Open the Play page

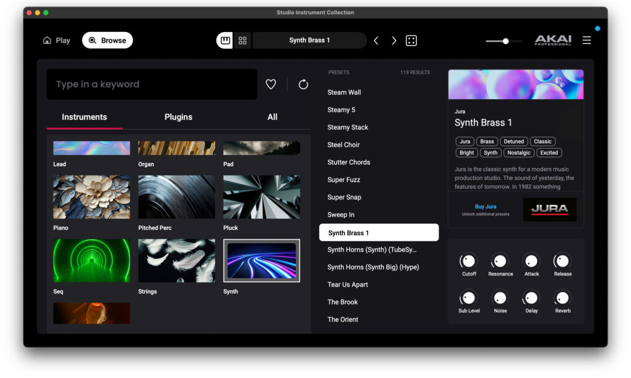56,41
